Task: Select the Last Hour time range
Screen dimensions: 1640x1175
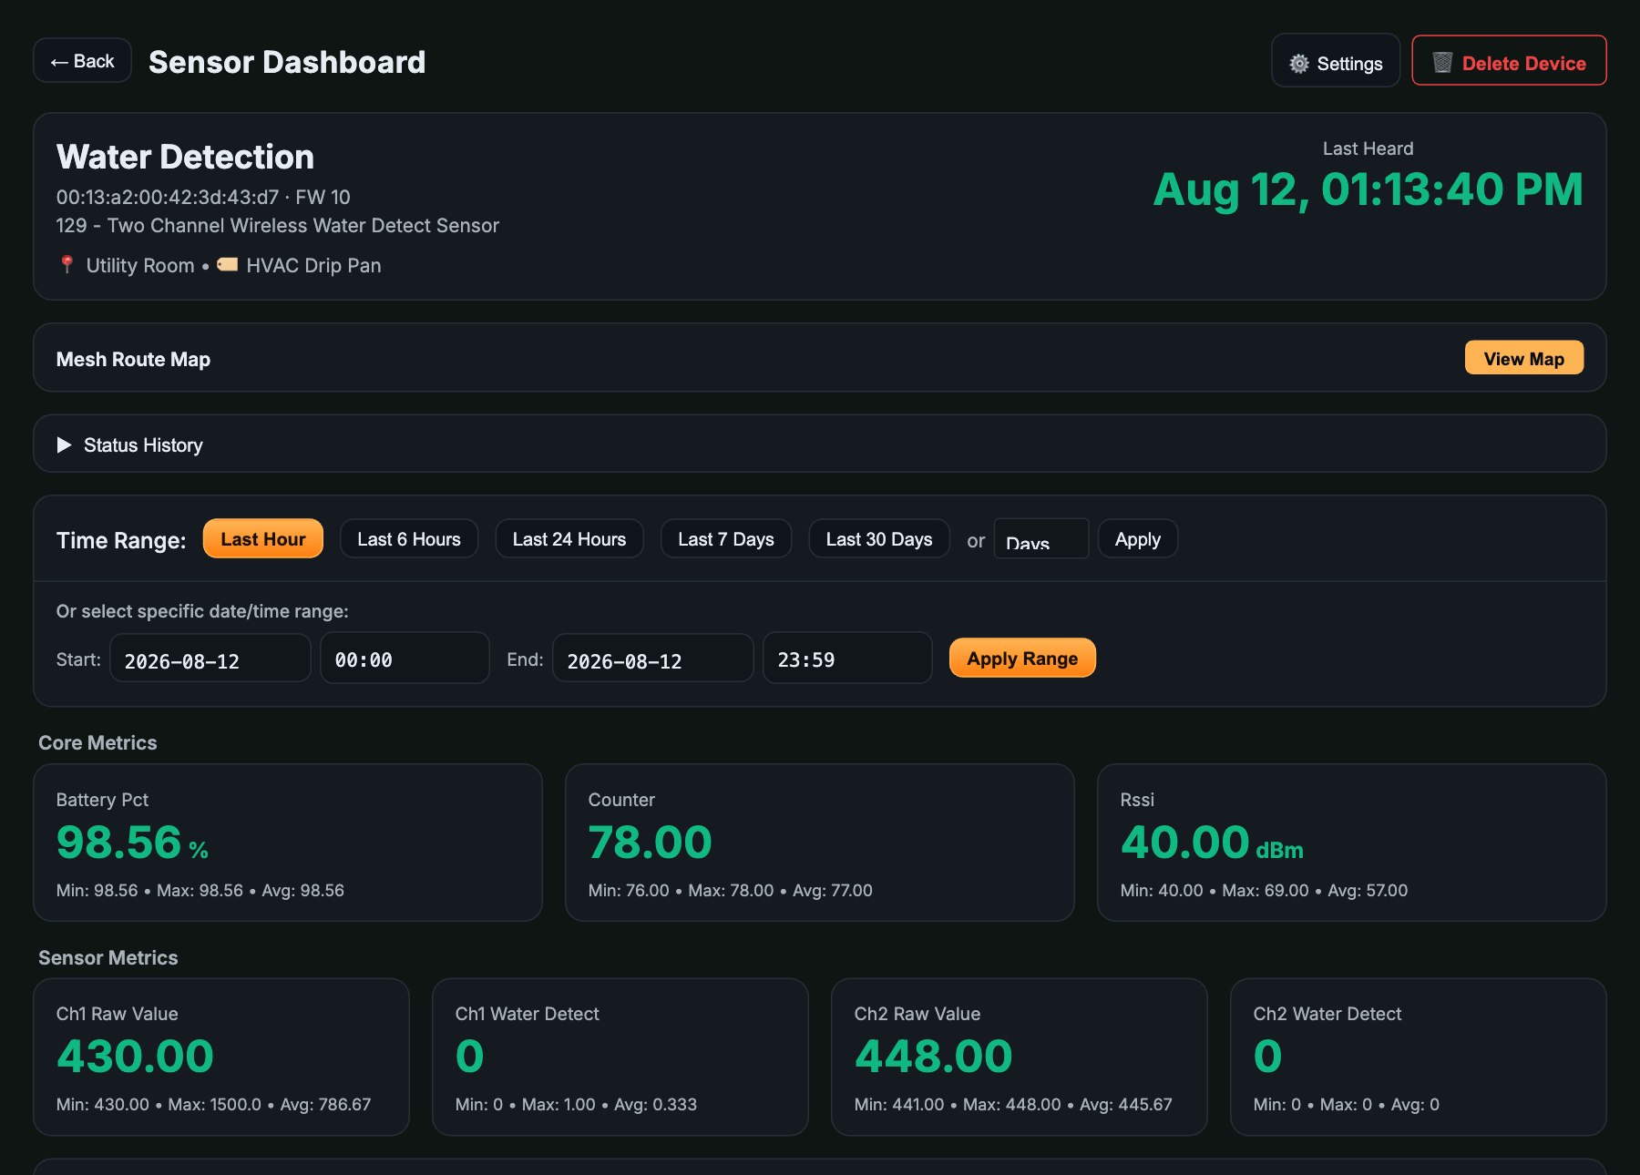Action: [x=263, y=539]
